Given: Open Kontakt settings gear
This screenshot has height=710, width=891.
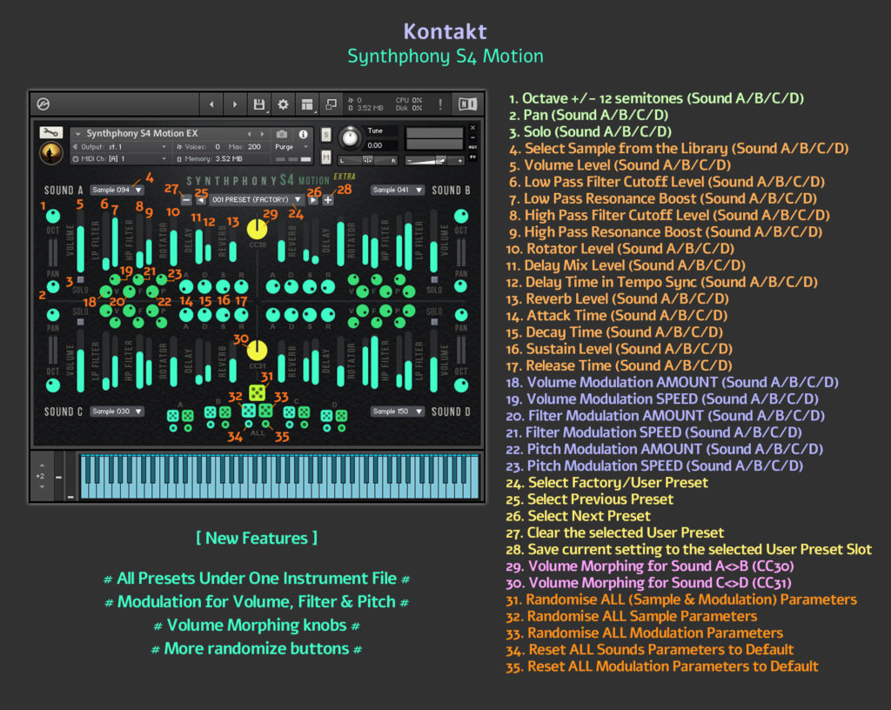Looking at the screenshot, I should pos(283,104).
